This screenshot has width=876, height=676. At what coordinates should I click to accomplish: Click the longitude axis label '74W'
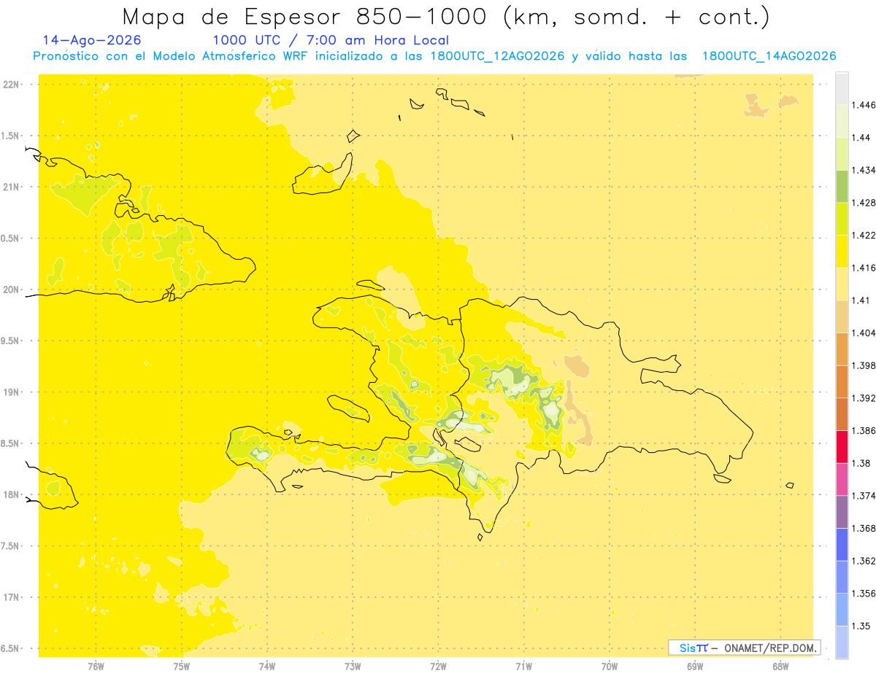pyautogui.click(x=266, y=667)
